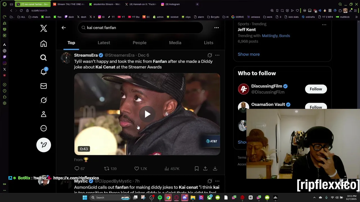Click the taskbar Search box
The height and width of the screenshot is (202, 360).
110,198
